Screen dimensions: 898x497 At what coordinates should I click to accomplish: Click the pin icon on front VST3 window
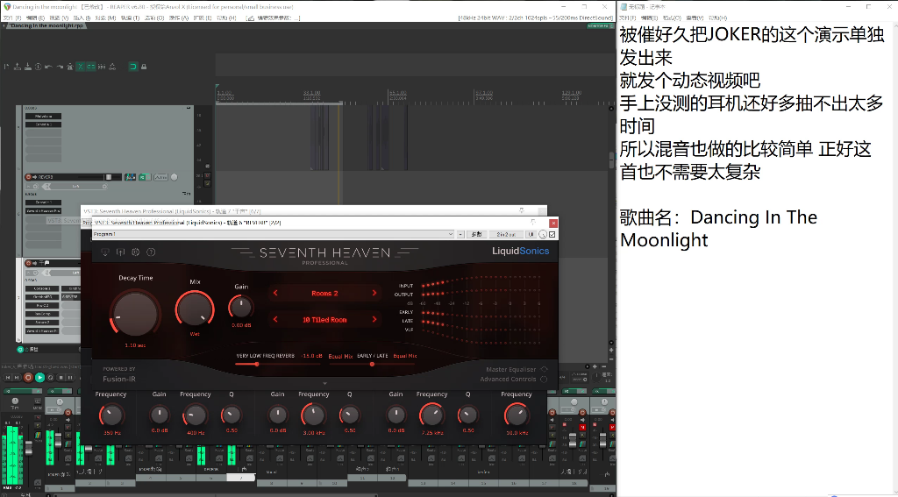click(x=533, y=222)
